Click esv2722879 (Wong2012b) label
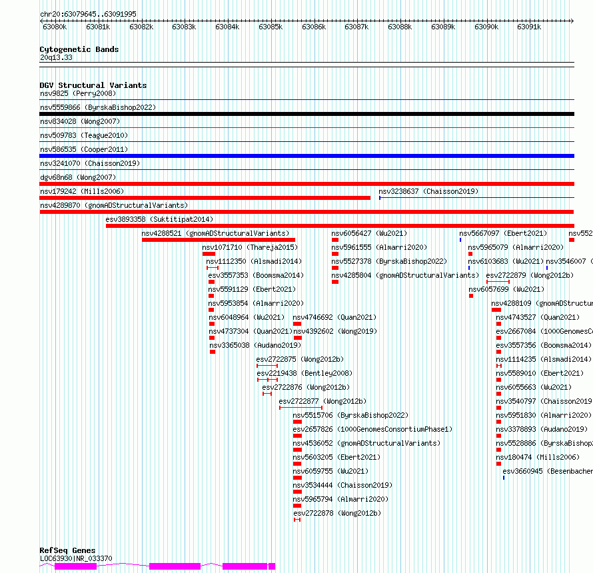Image resolution: width=593 pixels, height=573 pixels. (530, 275)
